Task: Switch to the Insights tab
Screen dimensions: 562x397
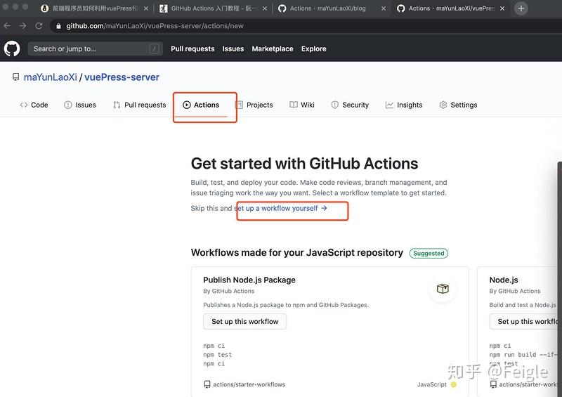Action: (x=403, y=105)
